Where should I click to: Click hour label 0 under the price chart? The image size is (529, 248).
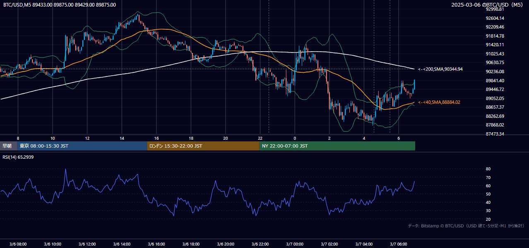click(x=295, y=138)
